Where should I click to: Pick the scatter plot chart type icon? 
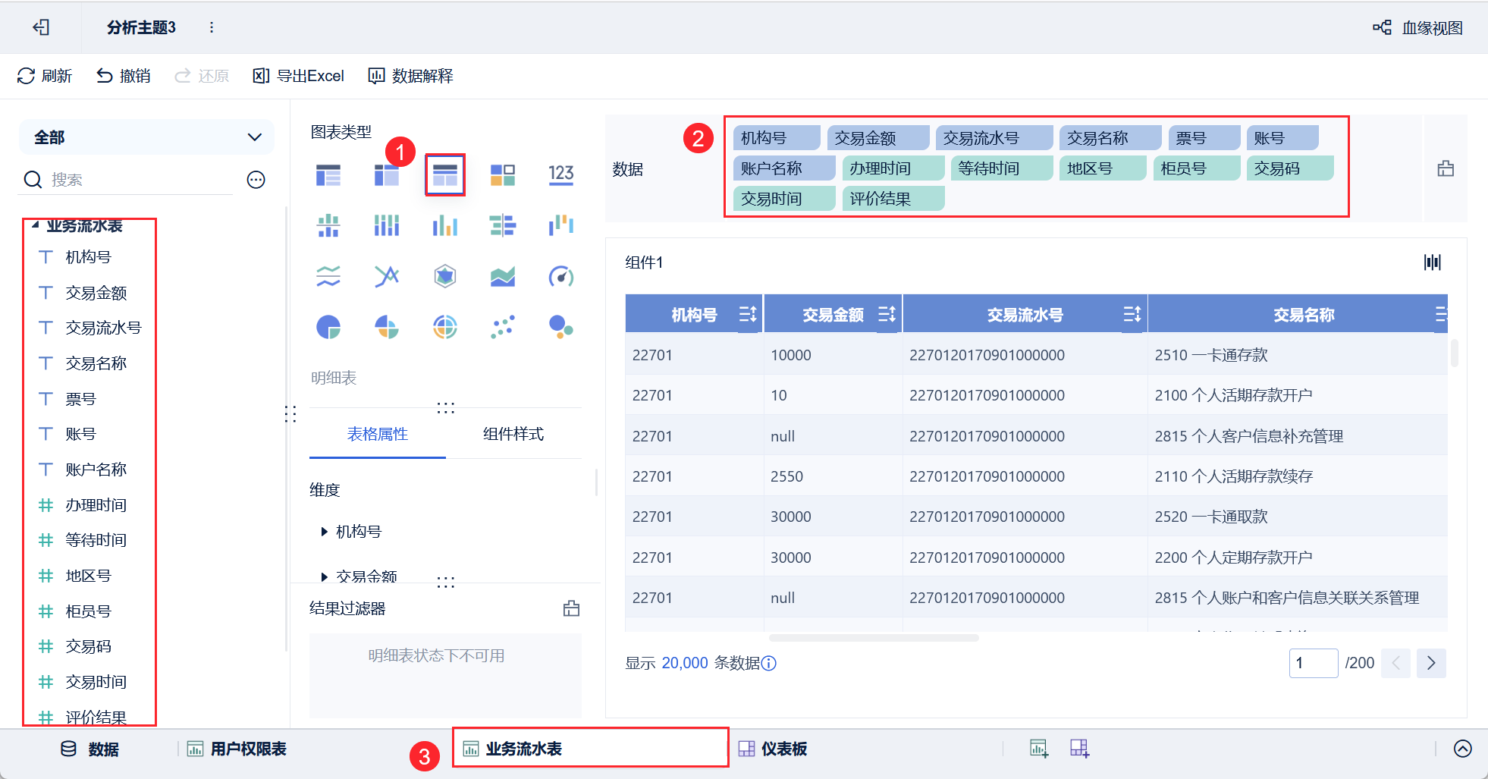tap(502, 327)
